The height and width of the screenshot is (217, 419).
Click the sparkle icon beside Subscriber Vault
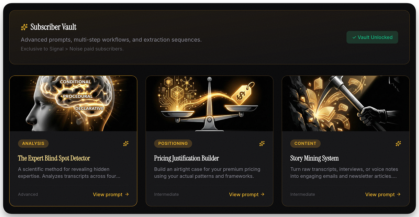(24, 27)
